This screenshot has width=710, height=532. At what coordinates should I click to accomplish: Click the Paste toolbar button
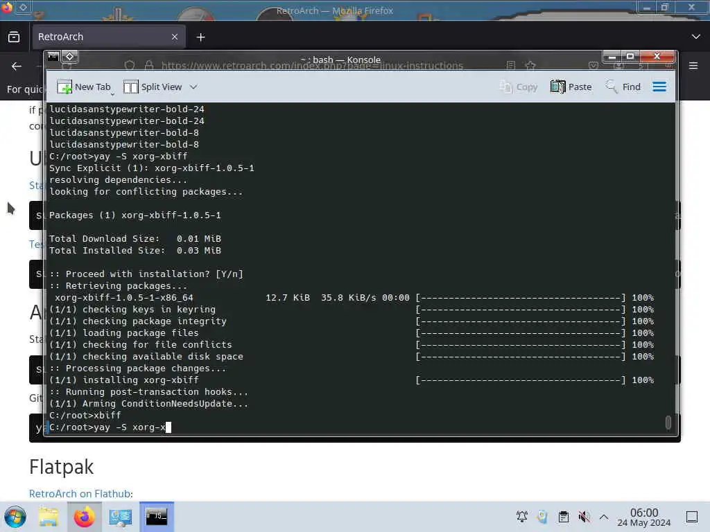(571, 87)
